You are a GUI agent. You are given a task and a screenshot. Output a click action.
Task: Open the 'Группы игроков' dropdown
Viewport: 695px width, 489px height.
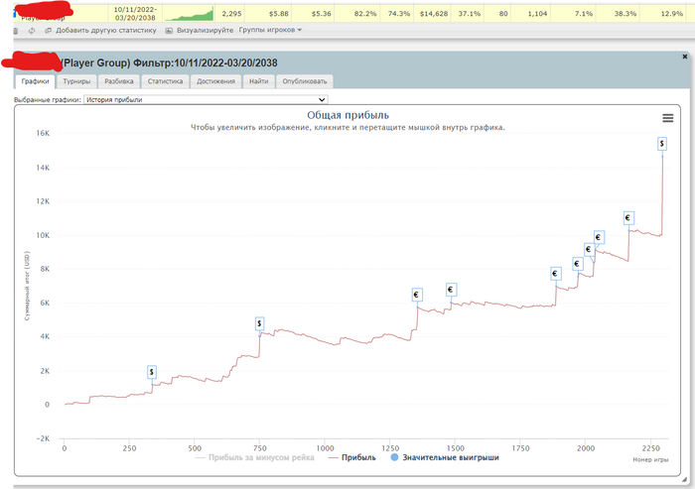270,30
